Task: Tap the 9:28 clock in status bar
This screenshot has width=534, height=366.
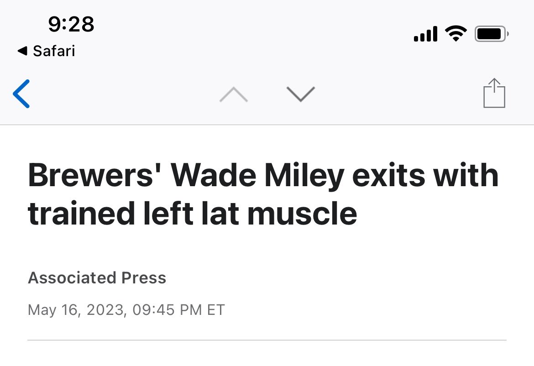Action: pos(71,24)
